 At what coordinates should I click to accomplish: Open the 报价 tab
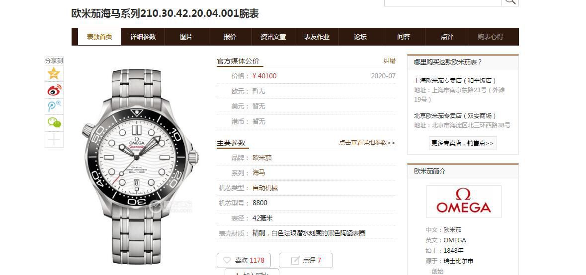tap(230, 37)
